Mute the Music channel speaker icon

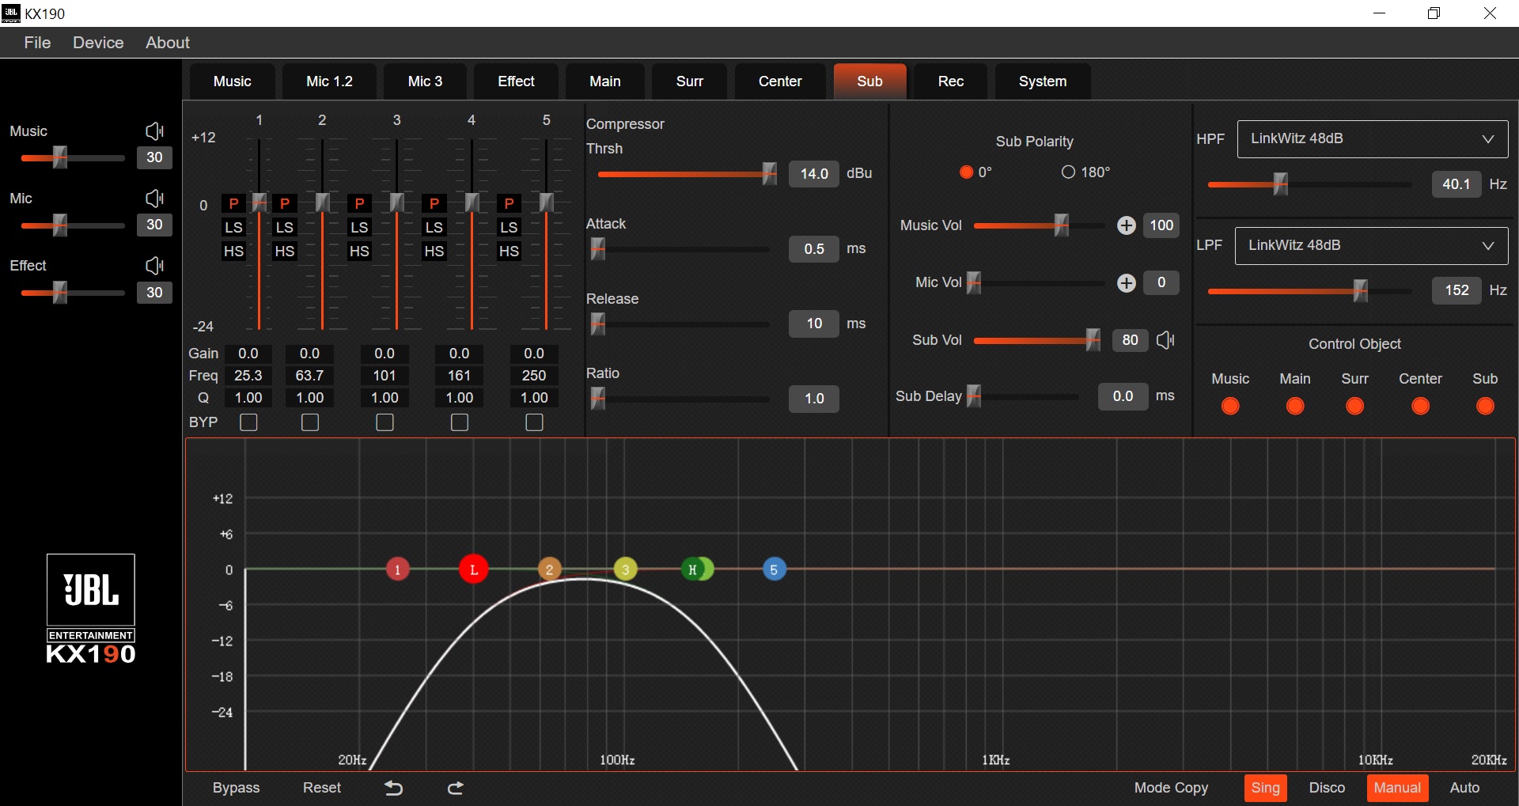click(x=154, y=131)
